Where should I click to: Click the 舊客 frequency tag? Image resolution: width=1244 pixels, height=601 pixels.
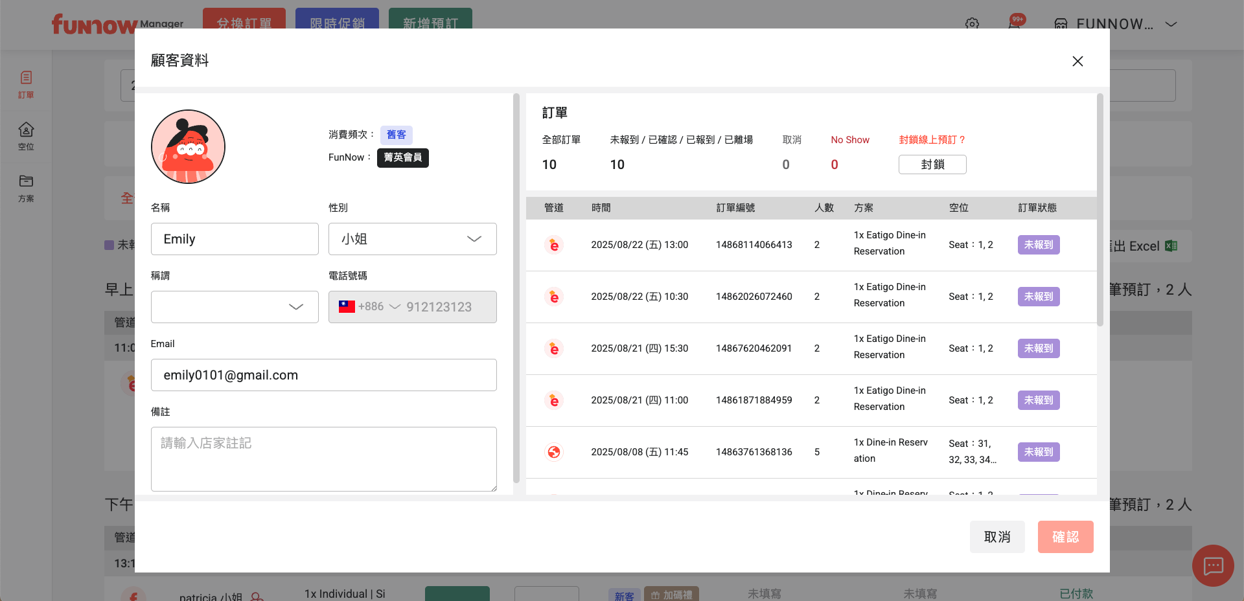tap(396, 135)
